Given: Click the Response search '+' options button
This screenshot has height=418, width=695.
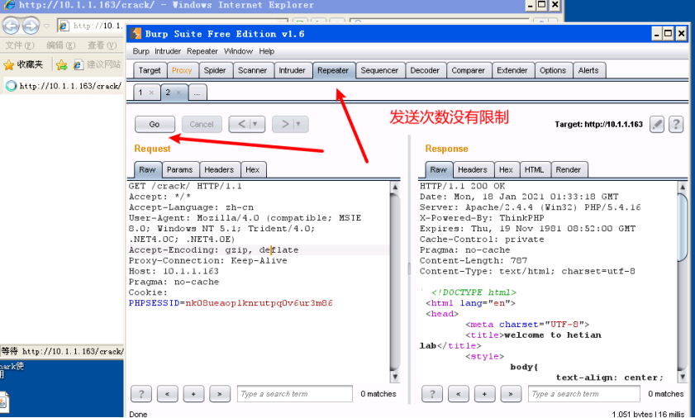Looking at the screenshot, I should coord(484,393).
